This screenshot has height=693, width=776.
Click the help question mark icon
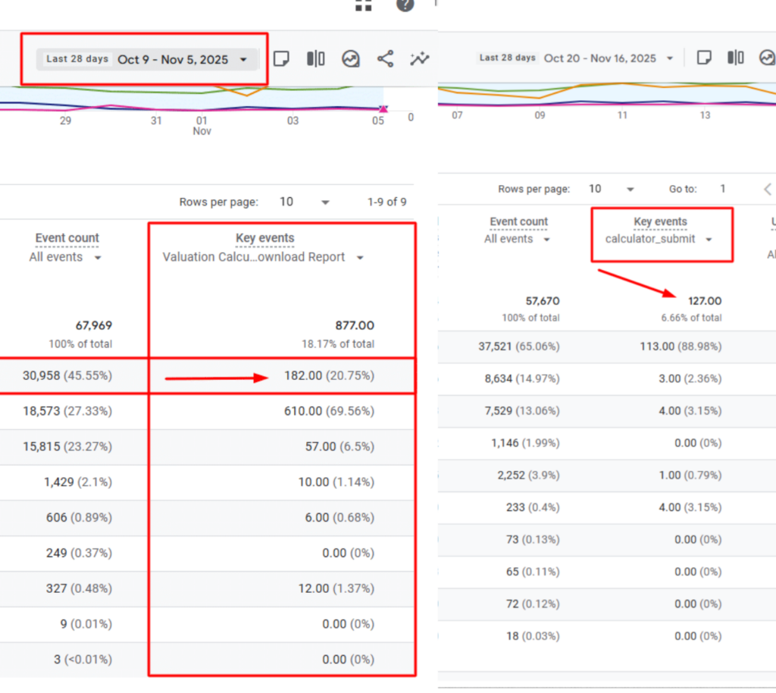pos(405,5)
